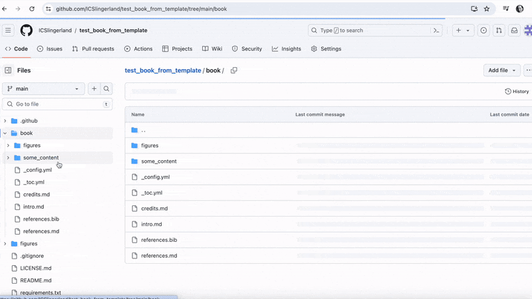Open the History link
The height and width of the screenshot is (299, 532).
pos(517,92)
